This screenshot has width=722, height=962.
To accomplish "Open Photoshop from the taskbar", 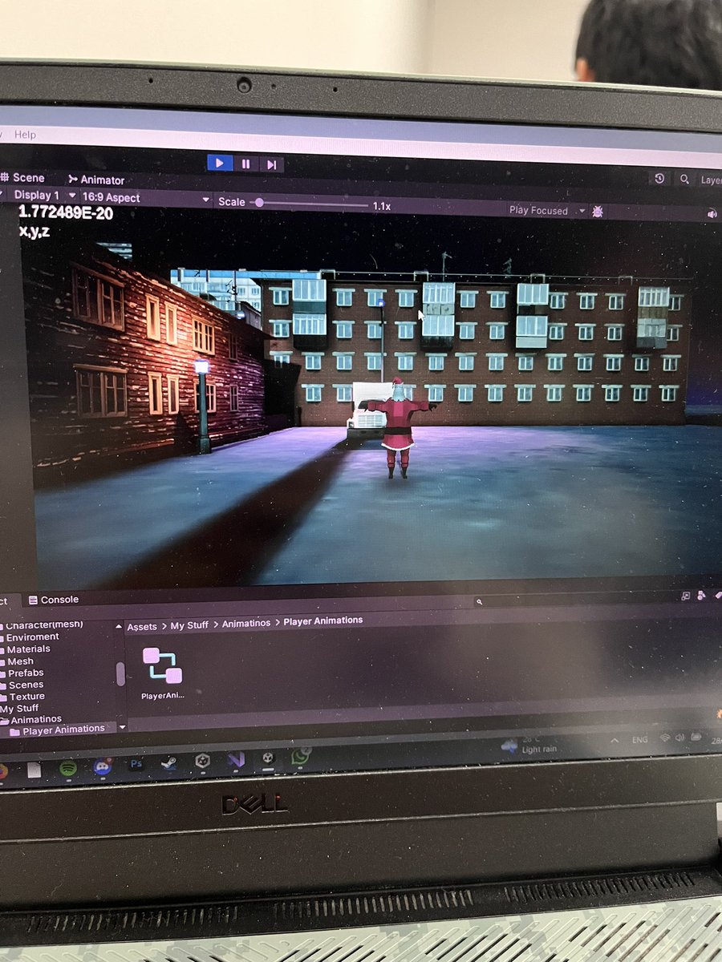I will (x=136, y=764).
